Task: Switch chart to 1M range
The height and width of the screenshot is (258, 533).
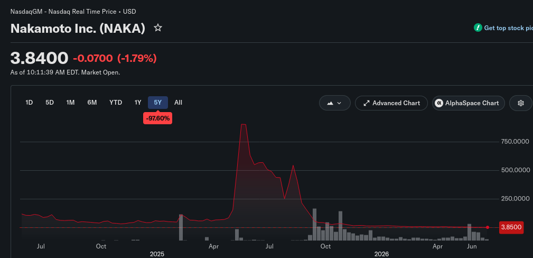Action: point(70,103)
